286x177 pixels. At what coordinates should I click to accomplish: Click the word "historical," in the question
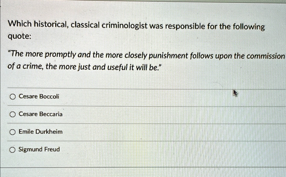tap(51, 24)
